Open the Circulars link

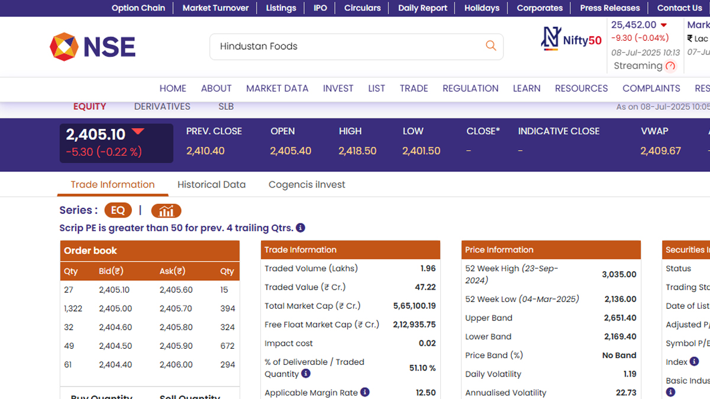363,8
